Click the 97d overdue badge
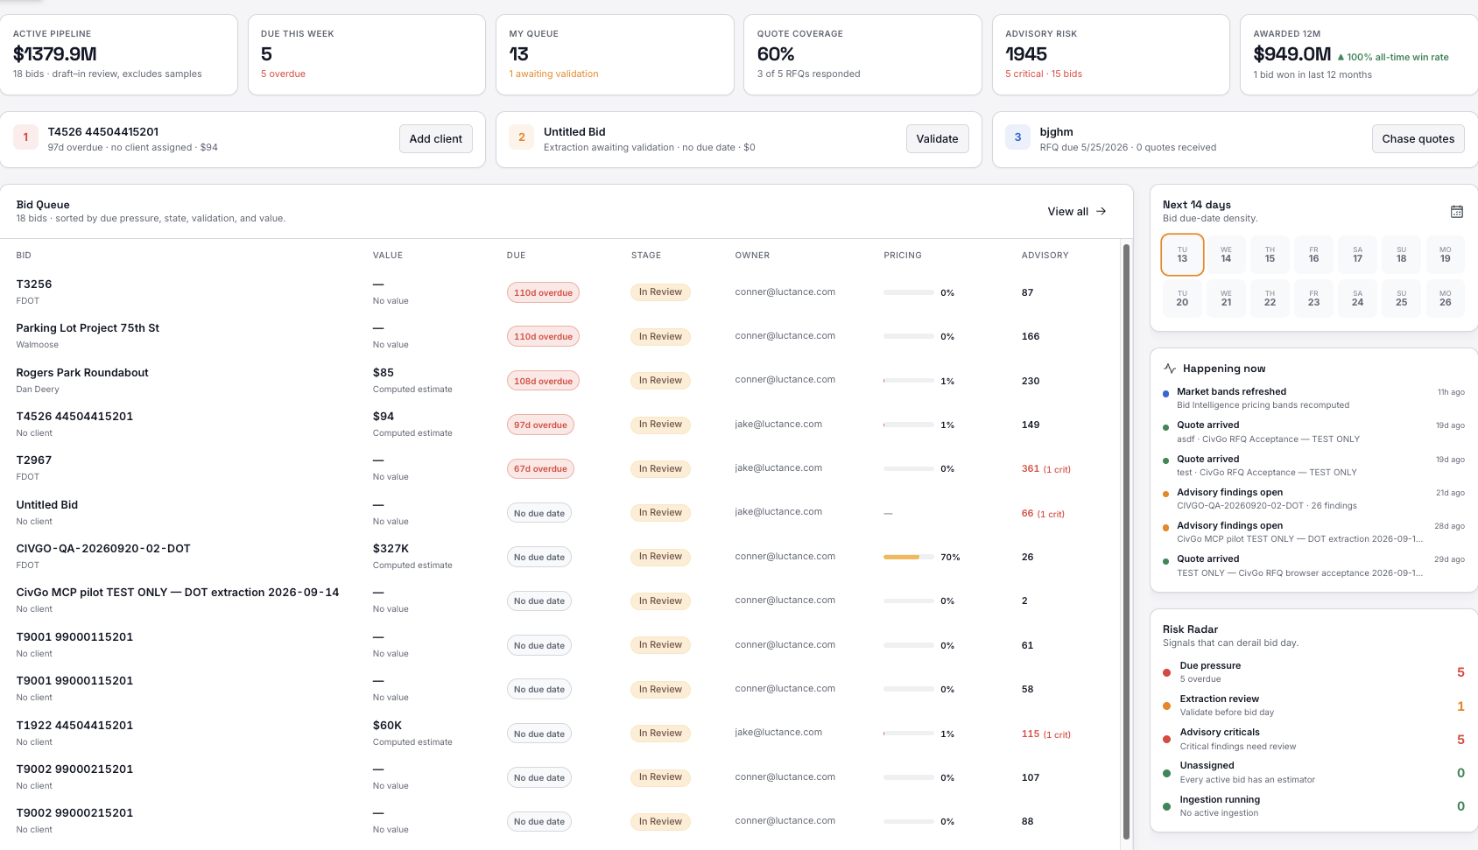 click(540, 425)
